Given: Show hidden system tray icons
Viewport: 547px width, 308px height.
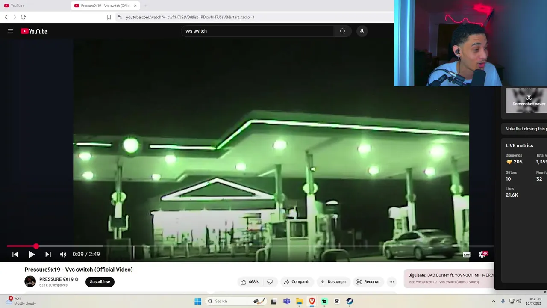Looking at the screenshot, I should pyautogui.click(x=494, y=301).
